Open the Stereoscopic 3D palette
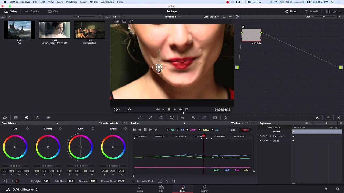Image resolution: width=344 pixels, height=193 pixels. pos(215,118)
